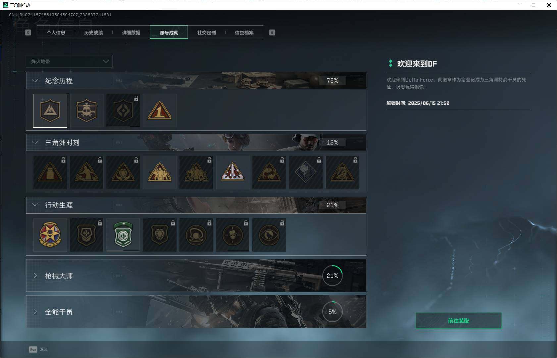This screenshot has width=557, height=358.
Task: Click the 12% progress in 三角洲时刻 header
Action: coord(332,142)
